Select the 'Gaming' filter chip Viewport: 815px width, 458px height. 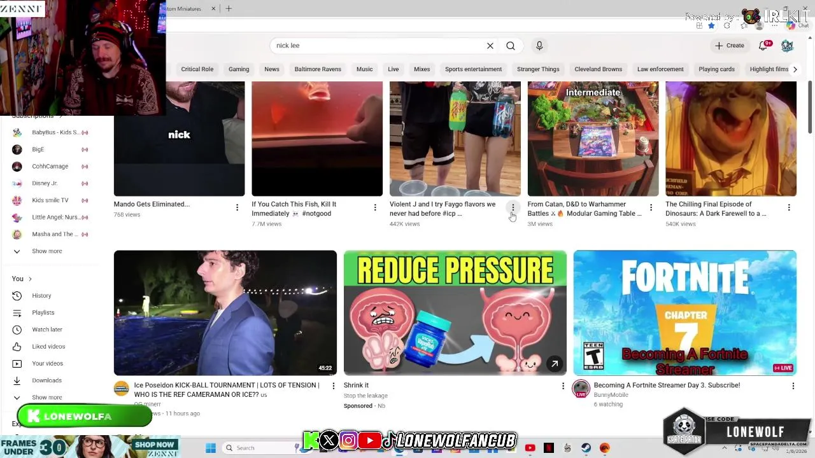(239, 69)
